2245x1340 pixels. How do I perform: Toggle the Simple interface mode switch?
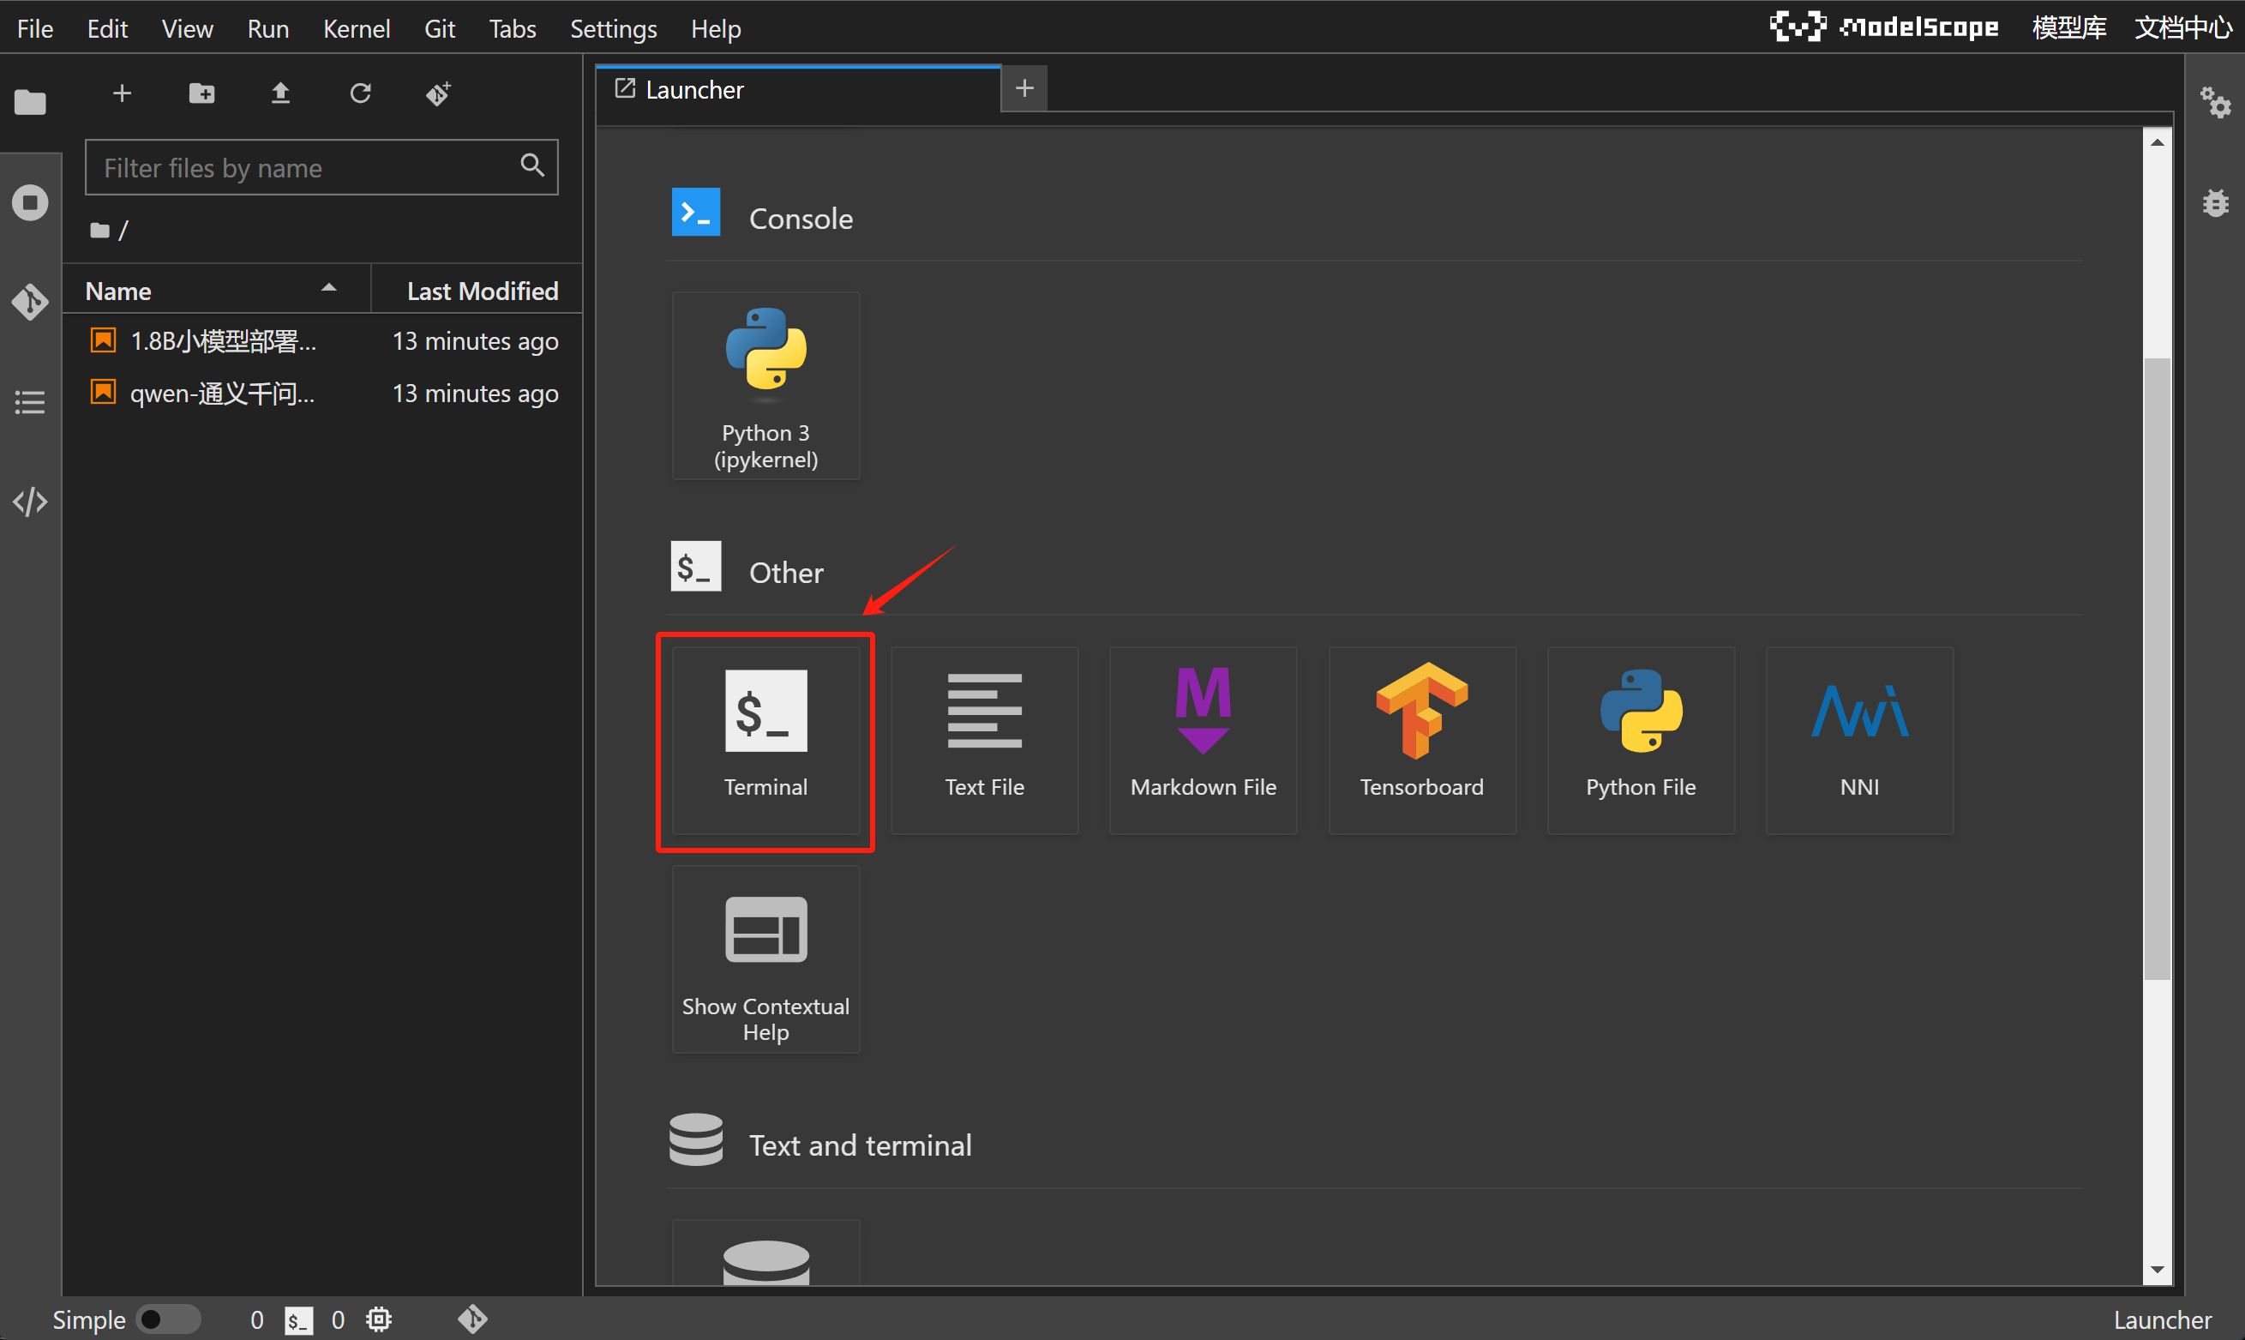pyautogui.click(x=168, y=1319)
